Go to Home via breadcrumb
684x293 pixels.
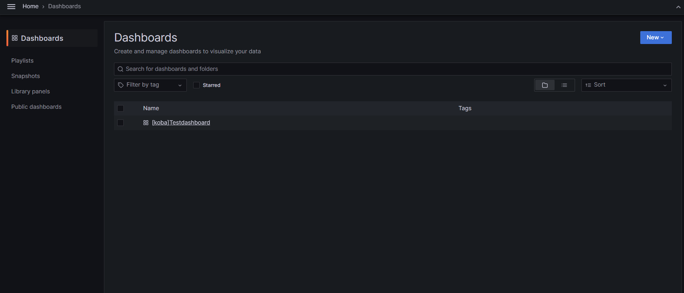(x=30, y=6)
